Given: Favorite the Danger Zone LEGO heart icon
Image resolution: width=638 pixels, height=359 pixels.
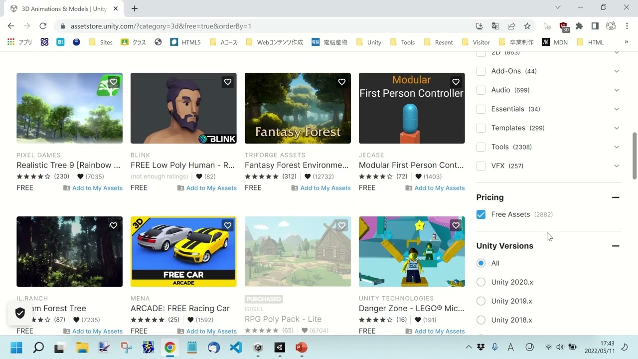Looking at the screenshot, I should point(456,225).
